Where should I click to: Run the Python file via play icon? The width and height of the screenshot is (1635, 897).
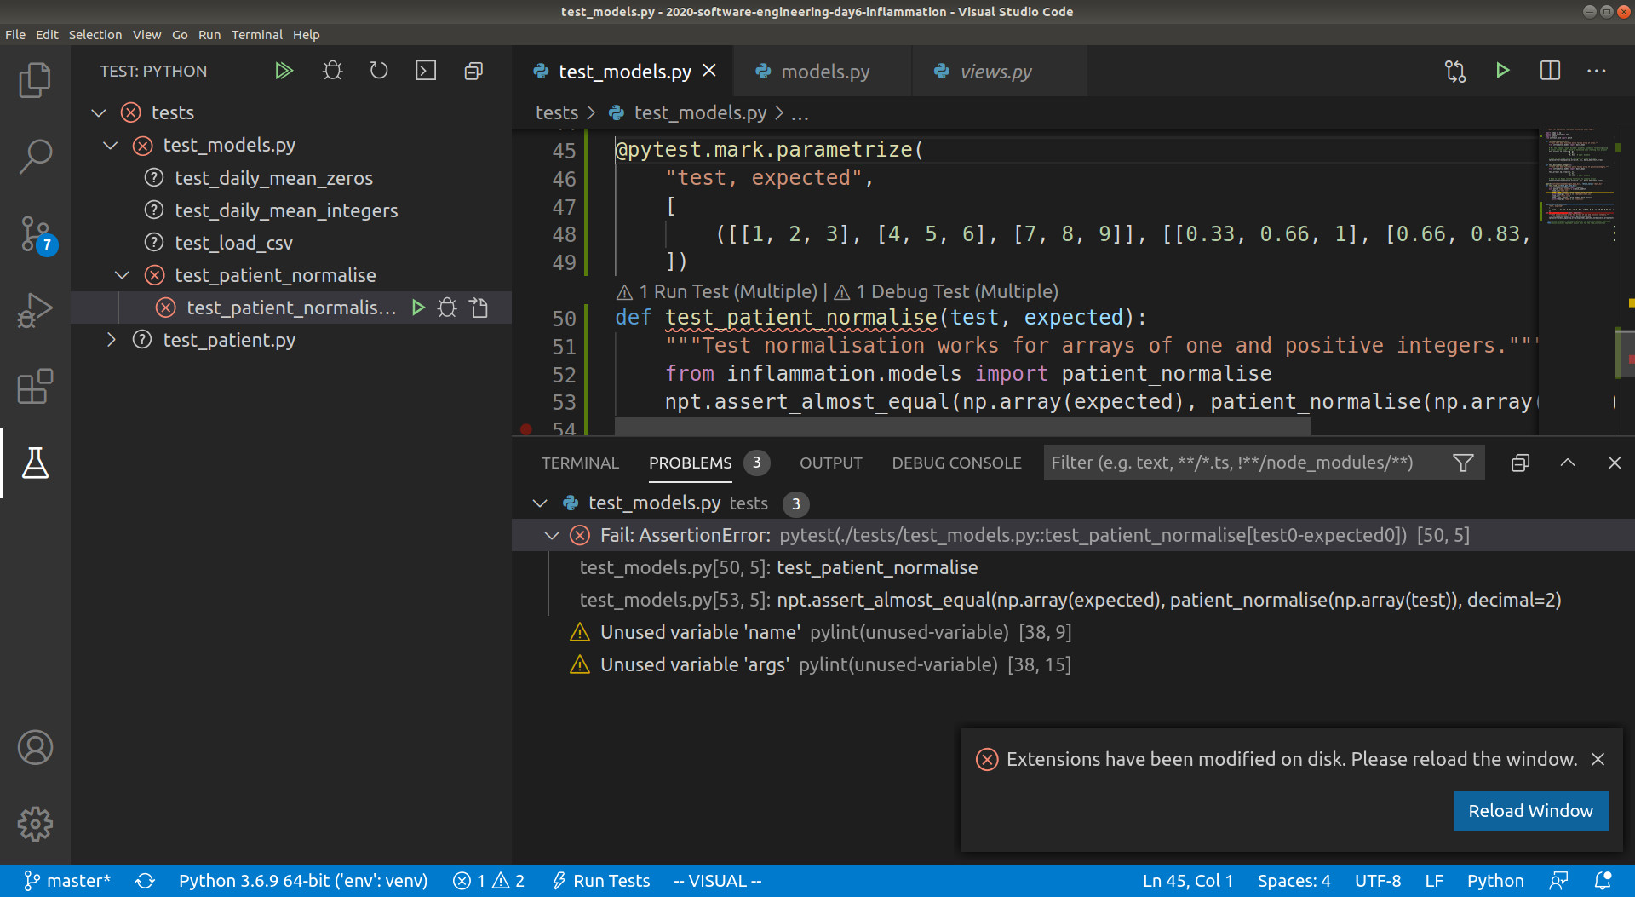(1502, 71)
